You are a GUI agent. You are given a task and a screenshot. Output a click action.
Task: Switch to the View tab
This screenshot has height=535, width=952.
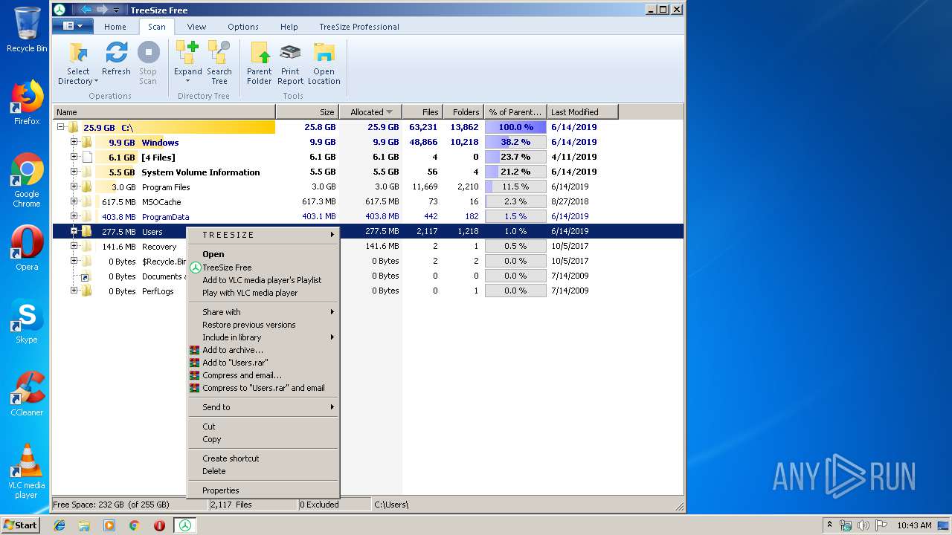click(196, 27)
